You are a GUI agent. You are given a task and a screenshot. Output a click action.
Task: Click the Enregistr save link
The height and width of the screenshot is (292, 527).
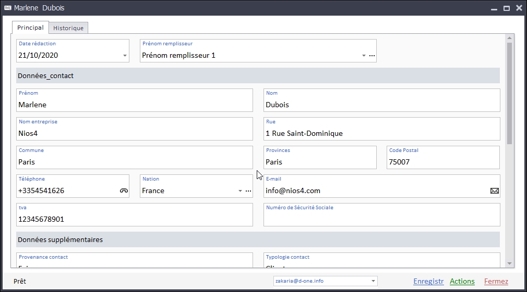coord(428,281)
